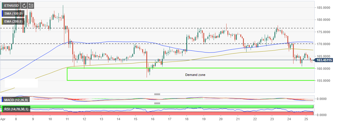This screenshot has height=124, width=337.
Task: Click the refresh chart icon
Action: [24, 5]
